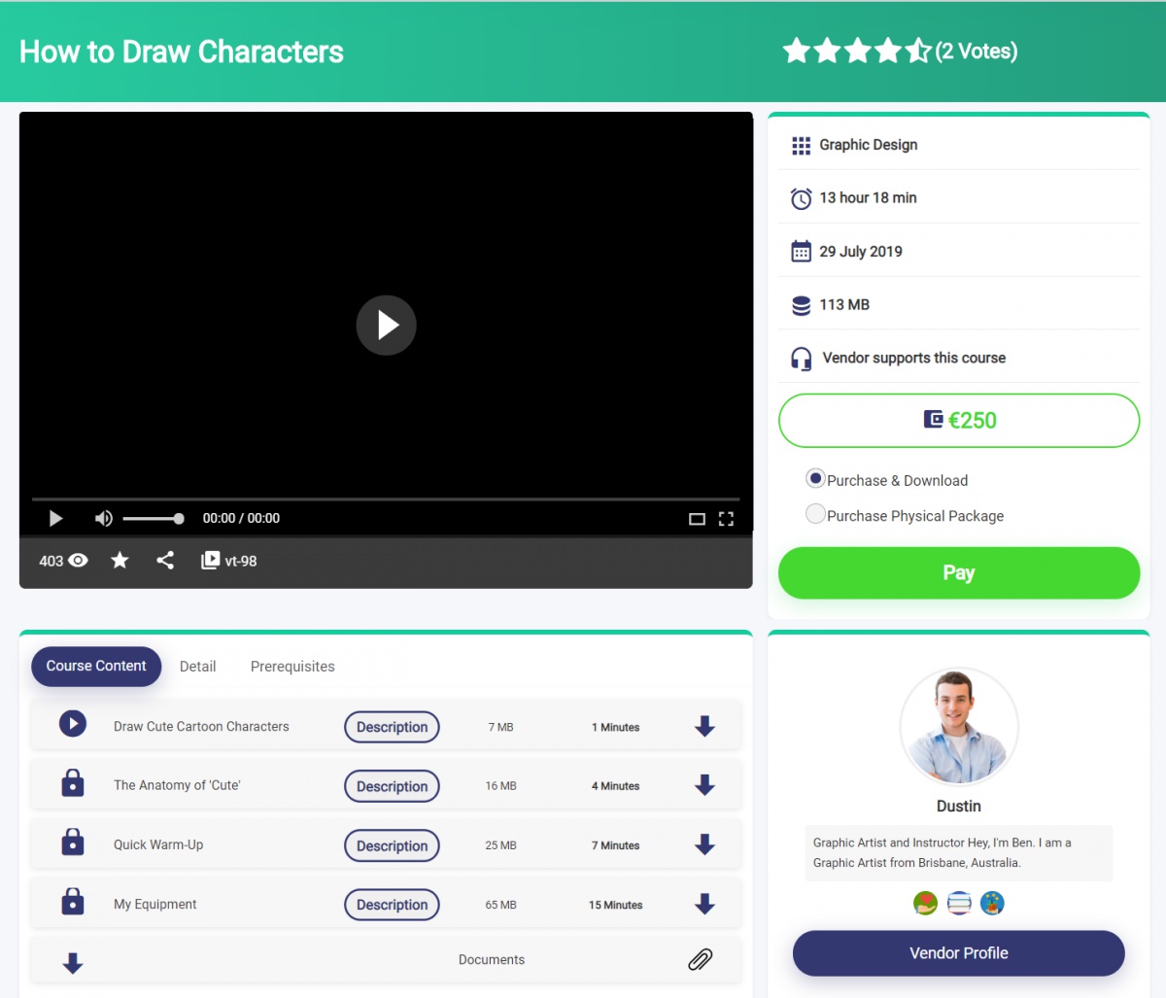Viewport: 1166px width, 998px height.
Task: Click the paperclip icon in Documents row
Action: (700, 960)
